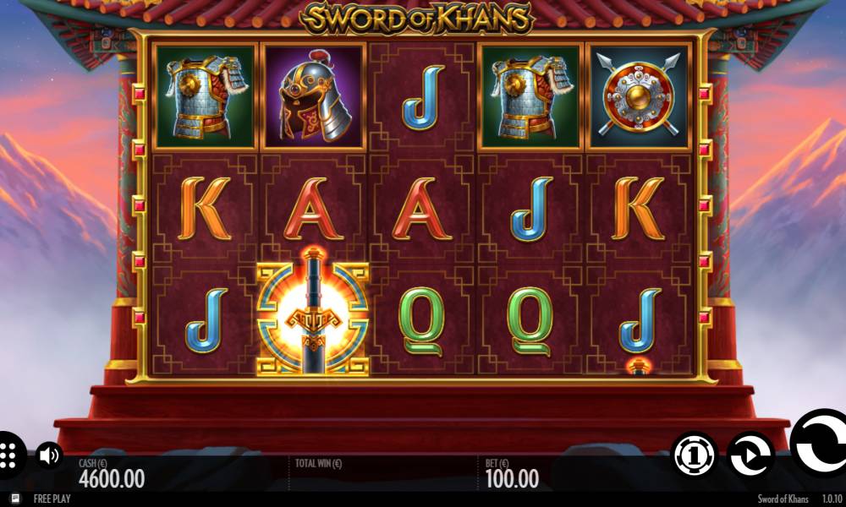Open the bet chip selector
846x507 pixels.
click(x=695, y=455)
